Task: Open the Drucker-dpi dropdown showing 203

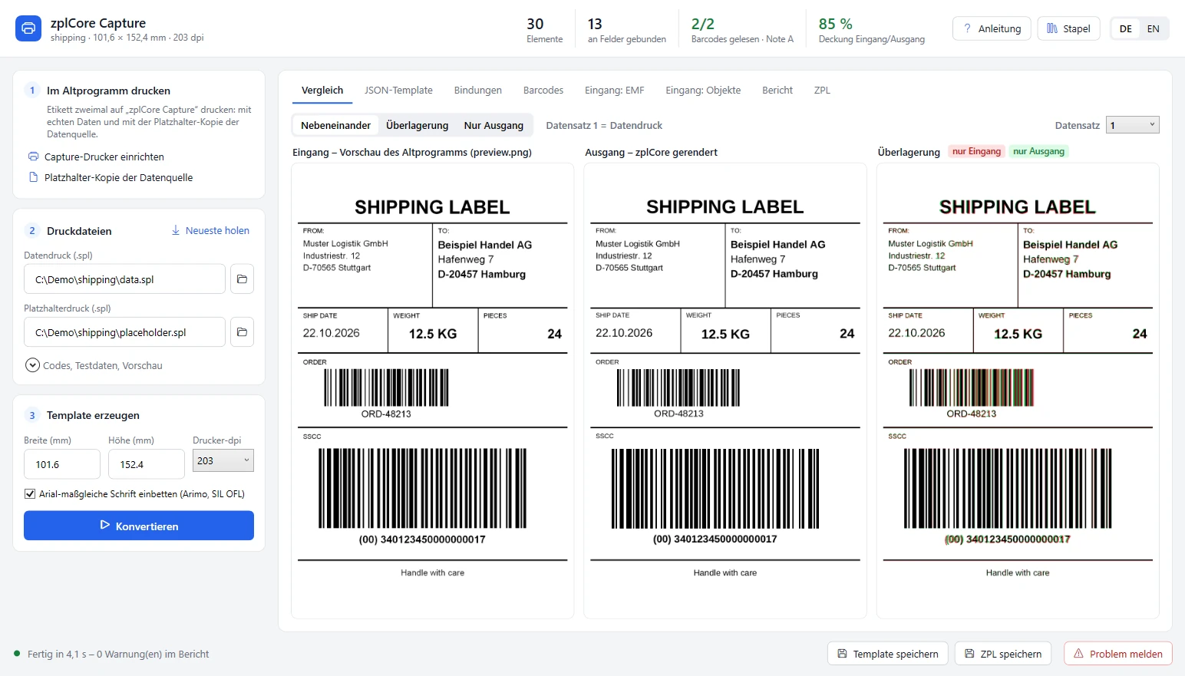Action: coord(223,460)
